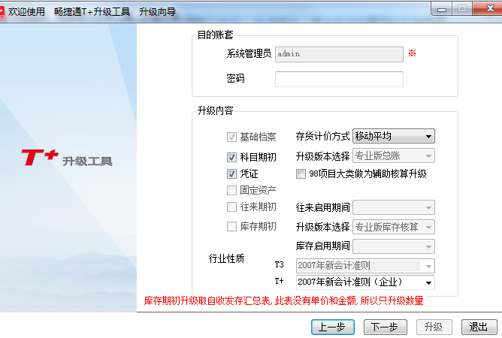Open T+ dropdown showing 2007年新会计准则（企业）
This screenshot has height=338, width=502.
pos(365,282)
